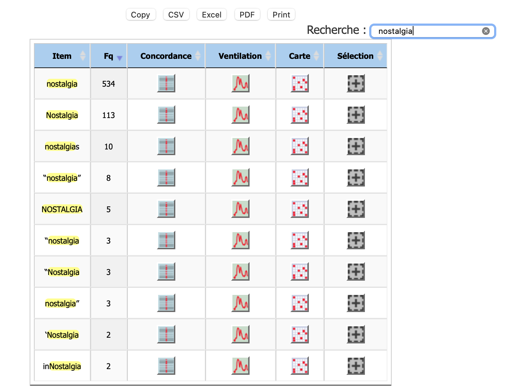Sort table by Item column
This screenshot has height=388, width=507.
(x=62, y=56)
